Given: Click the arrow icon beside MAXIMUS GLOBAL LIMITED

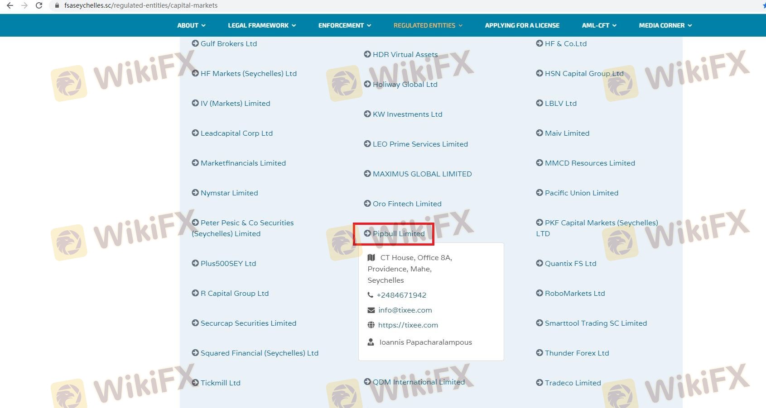Looking at the screenshot, I should [x=367, y=174].
